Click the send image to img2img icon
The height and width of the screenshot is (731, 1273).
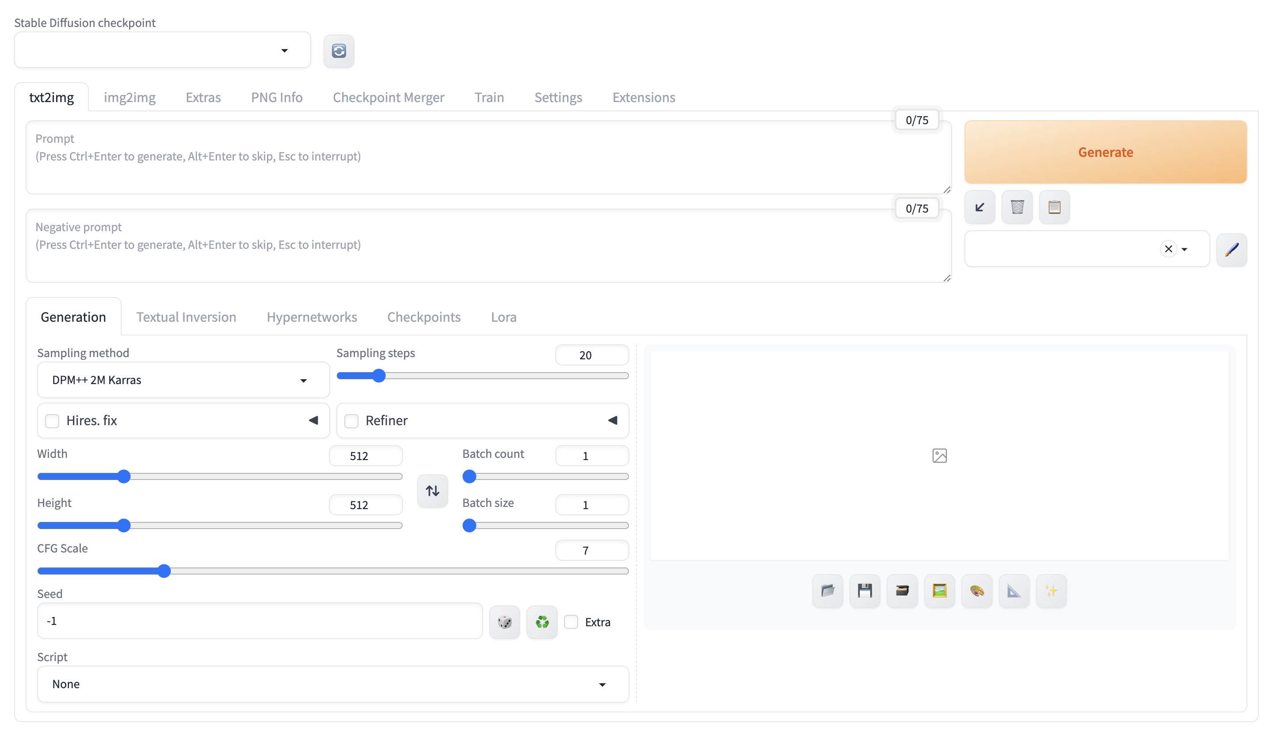939,591
